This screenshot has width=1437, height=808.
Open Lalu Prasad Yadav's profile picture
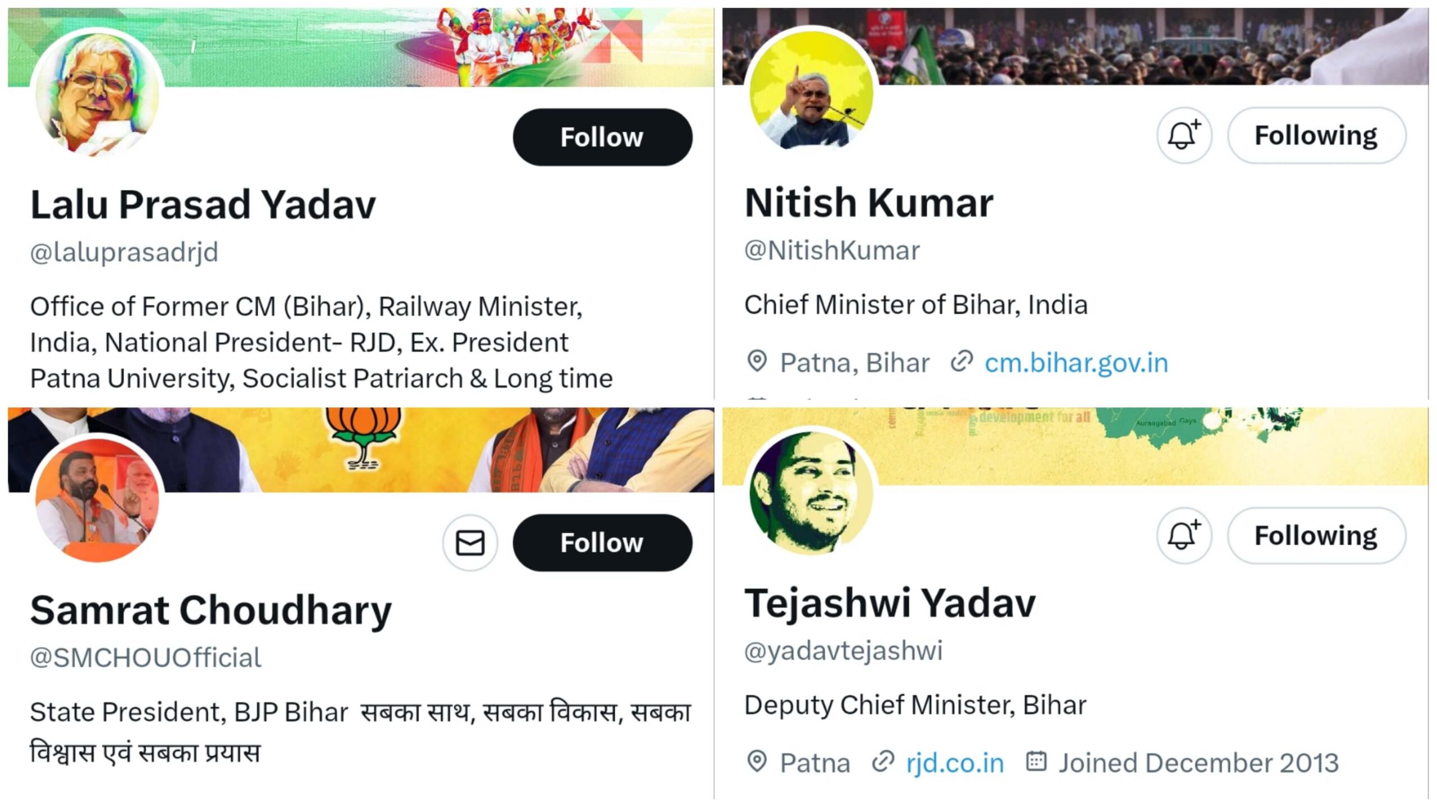tap(98, 93)
